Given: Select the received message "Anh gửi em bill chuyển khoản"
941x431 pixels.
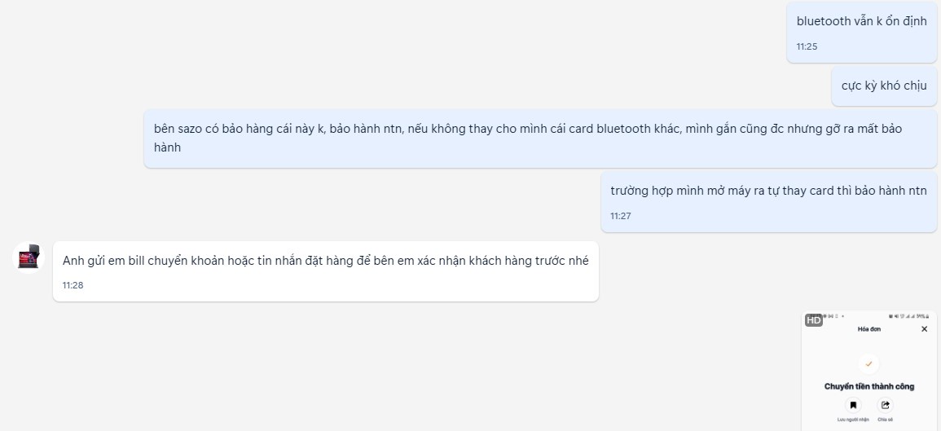Looking at the screenshot, I should [326, 271].
